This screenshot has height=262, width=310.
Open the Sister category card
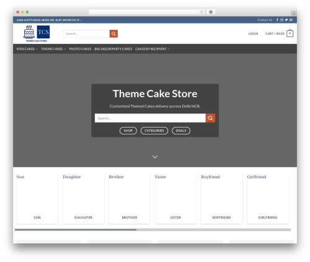coord(175,199)
